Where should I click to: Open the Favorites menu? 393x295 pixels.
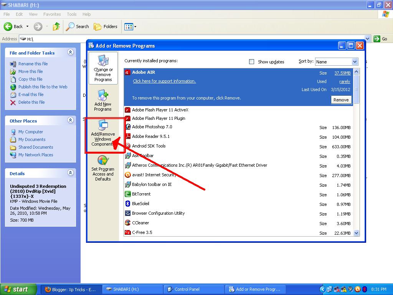(52, 14)
